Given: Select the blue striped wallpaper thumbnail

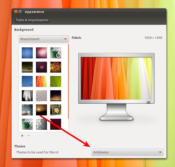Looking at the screenshot, I should (x=27, y=53).
